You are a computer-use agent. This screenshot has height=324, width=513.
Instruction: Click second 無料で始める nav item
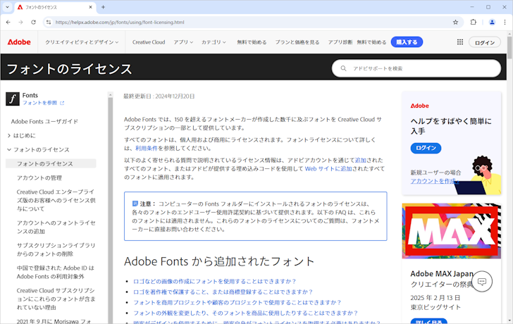coord(371,42)
